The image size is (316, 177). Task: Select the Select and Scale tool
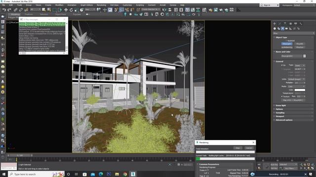coord(77,10)
